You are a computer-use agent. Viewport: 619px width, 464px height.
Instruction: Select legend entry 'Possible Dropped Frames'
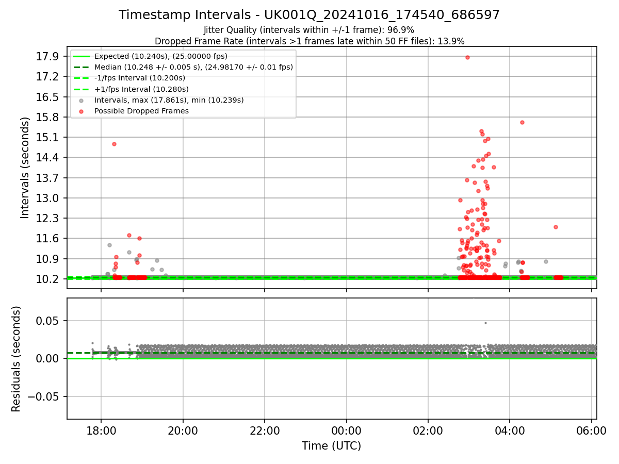(141, 111)
